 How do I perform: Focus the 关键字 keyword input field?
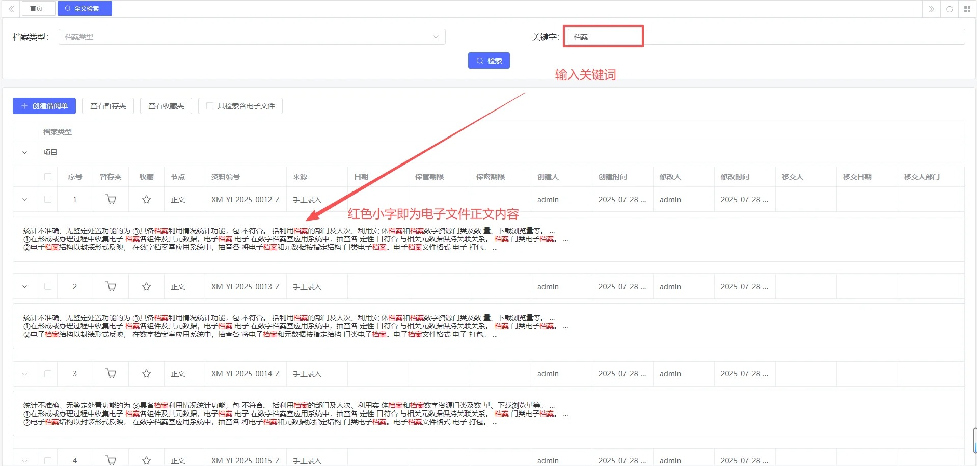coord(764,37)
